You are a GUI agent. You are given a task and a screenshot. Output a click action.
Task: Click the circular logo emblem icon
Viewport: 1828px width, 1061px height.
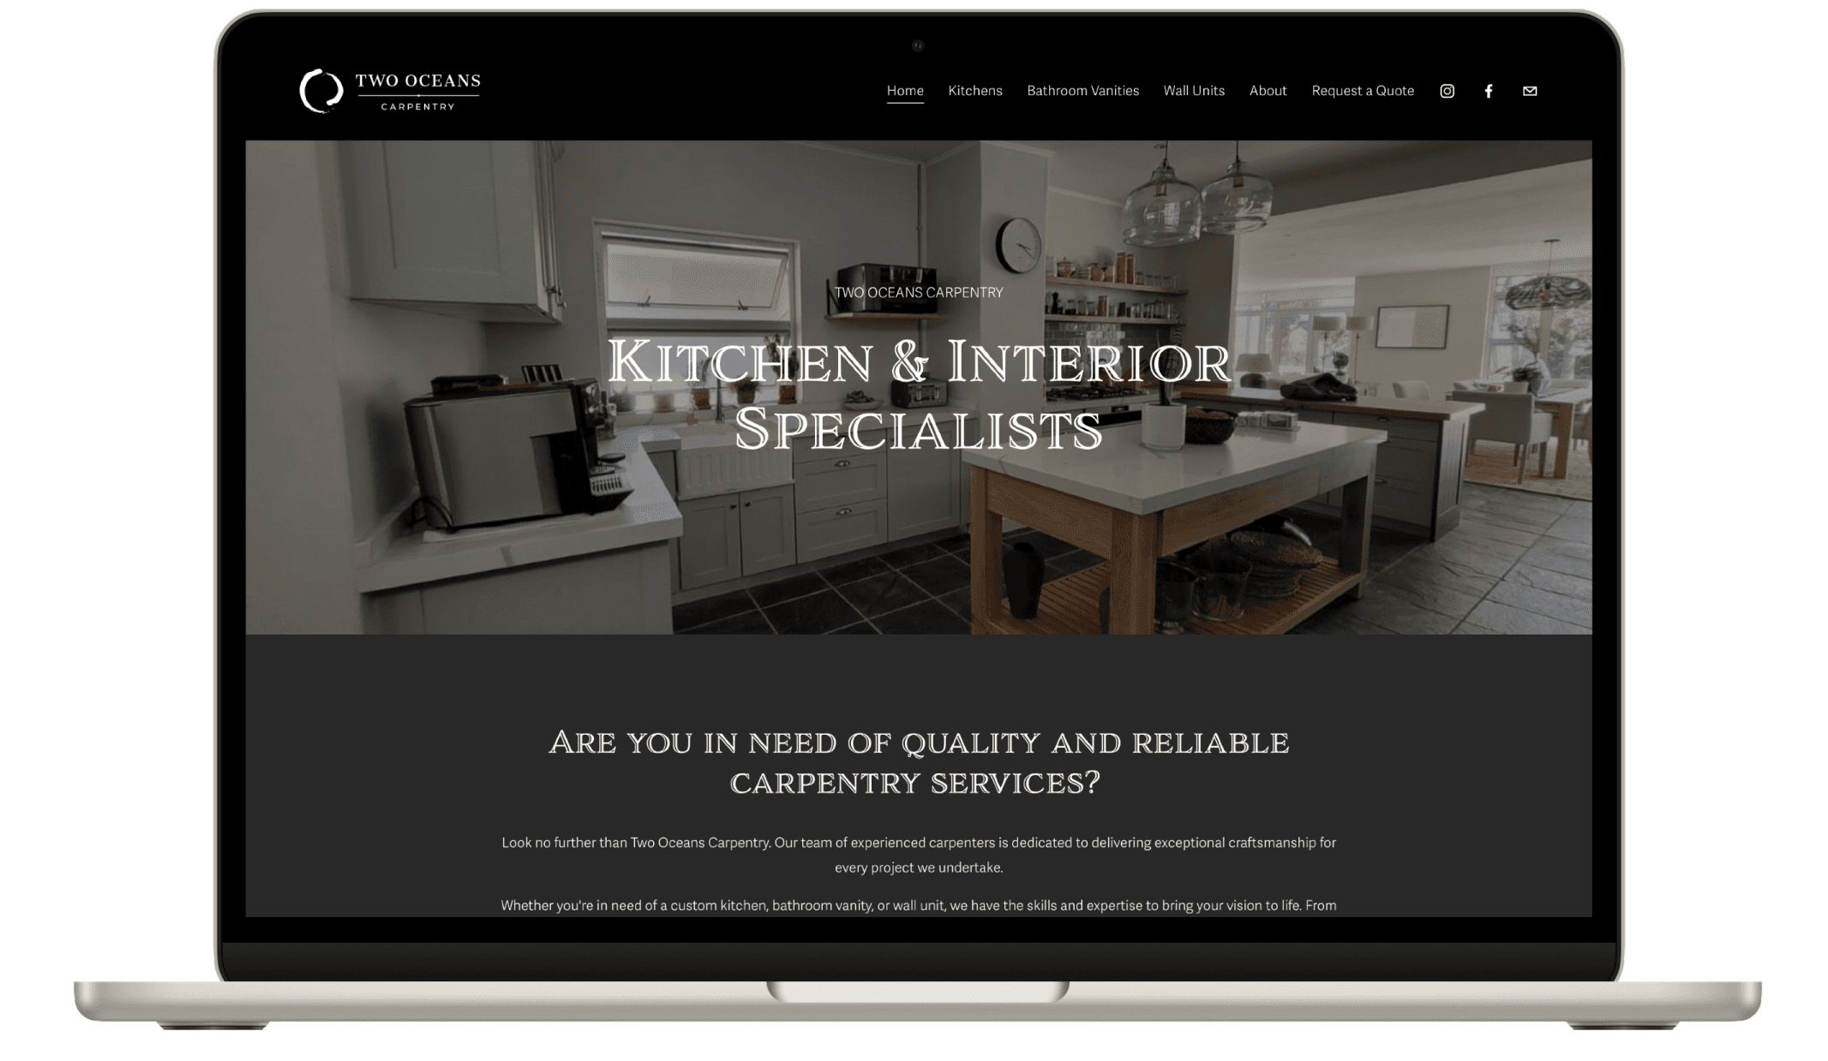[320, 90]
